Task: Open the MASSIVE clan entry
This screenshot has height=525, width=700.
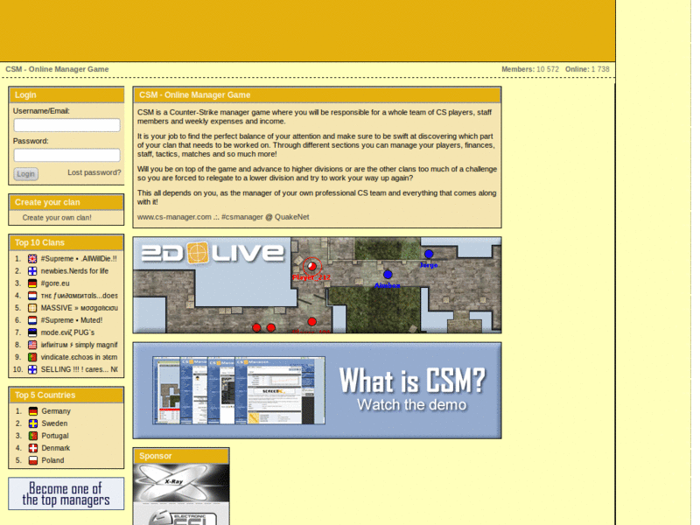Action: 79,308
